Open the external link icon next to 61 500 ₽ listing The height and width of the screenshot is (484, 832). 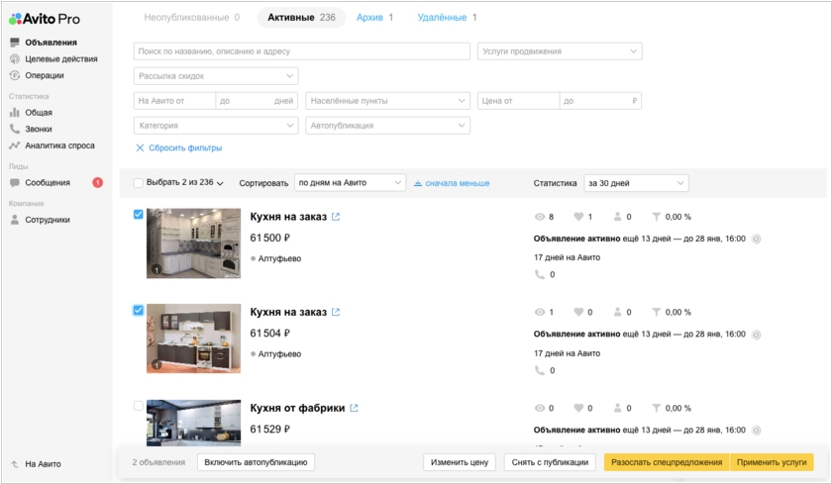(335, 217)
